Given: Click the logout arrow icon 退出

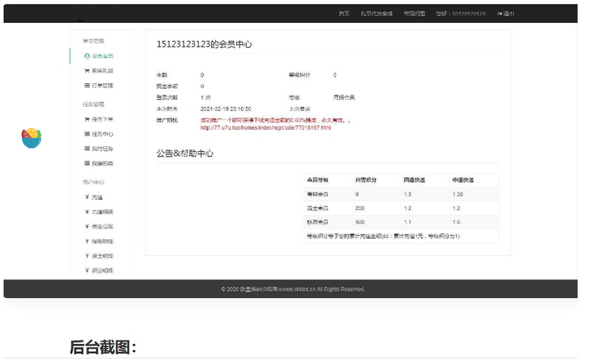Looking at the screenshot, I should pyautogui.click(x=499, y=14).
